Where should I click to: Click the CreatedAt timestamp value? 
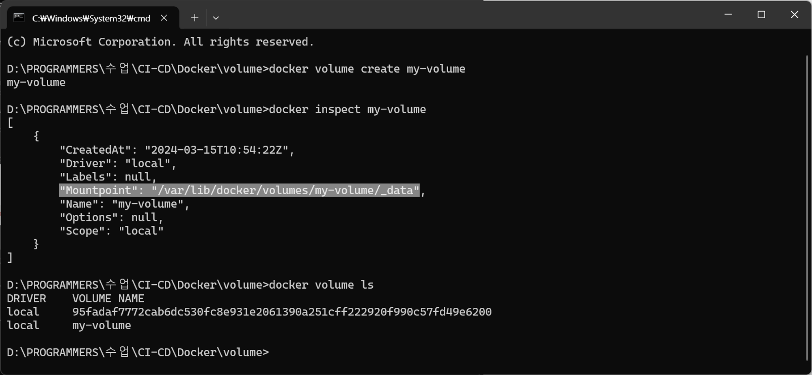(216, 150)
